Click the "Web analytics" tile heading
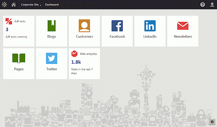The image size is (217, 127). (88, 54)
